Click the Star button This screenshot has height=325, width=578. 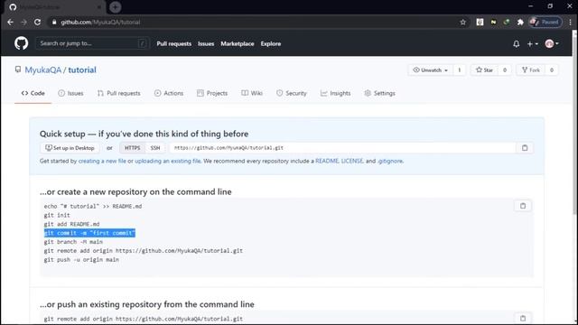484,70
